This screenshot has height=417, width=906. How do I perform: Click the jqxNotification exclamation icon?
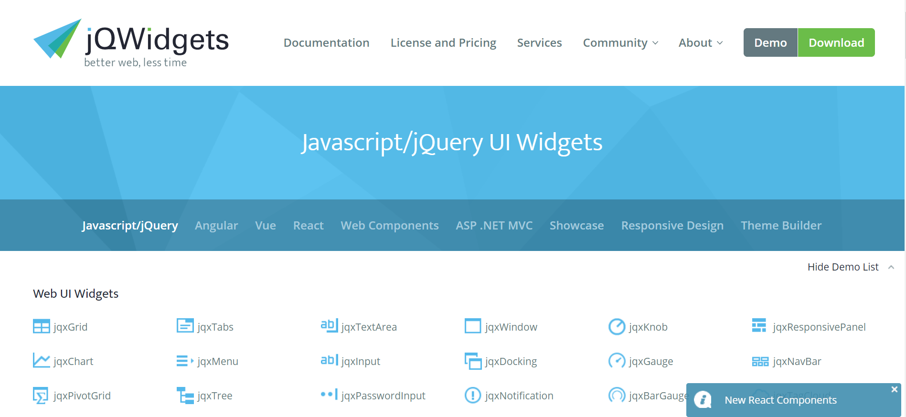point(473,395)
